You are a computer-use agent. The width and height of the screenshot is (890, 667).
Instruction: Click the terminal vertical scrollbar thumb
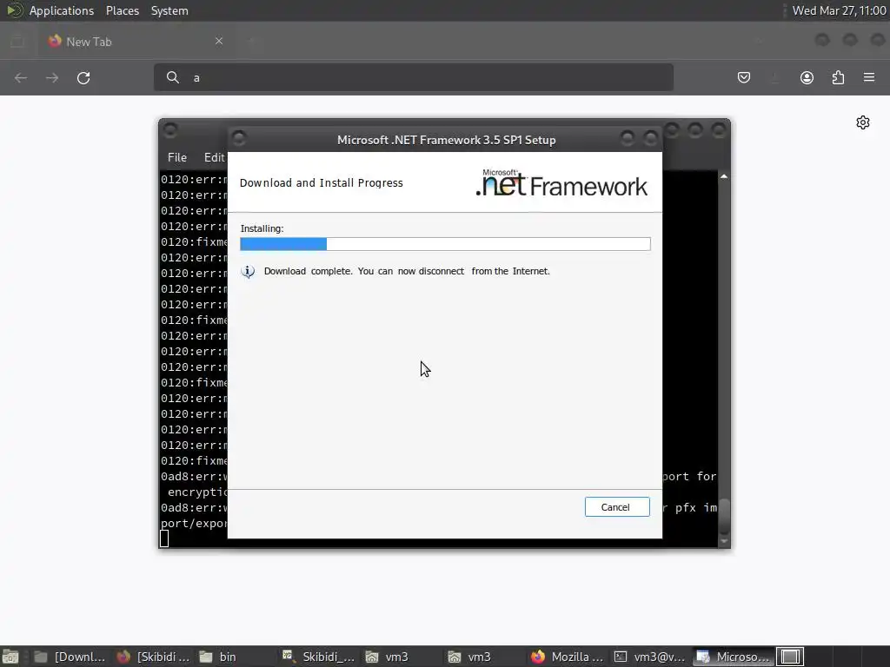tap(724, 518)
